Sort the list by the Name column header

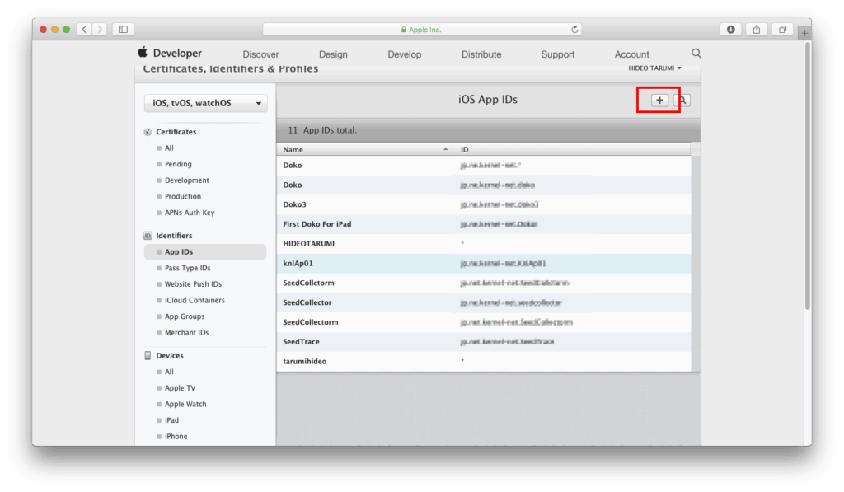click(x=364, y=149)
